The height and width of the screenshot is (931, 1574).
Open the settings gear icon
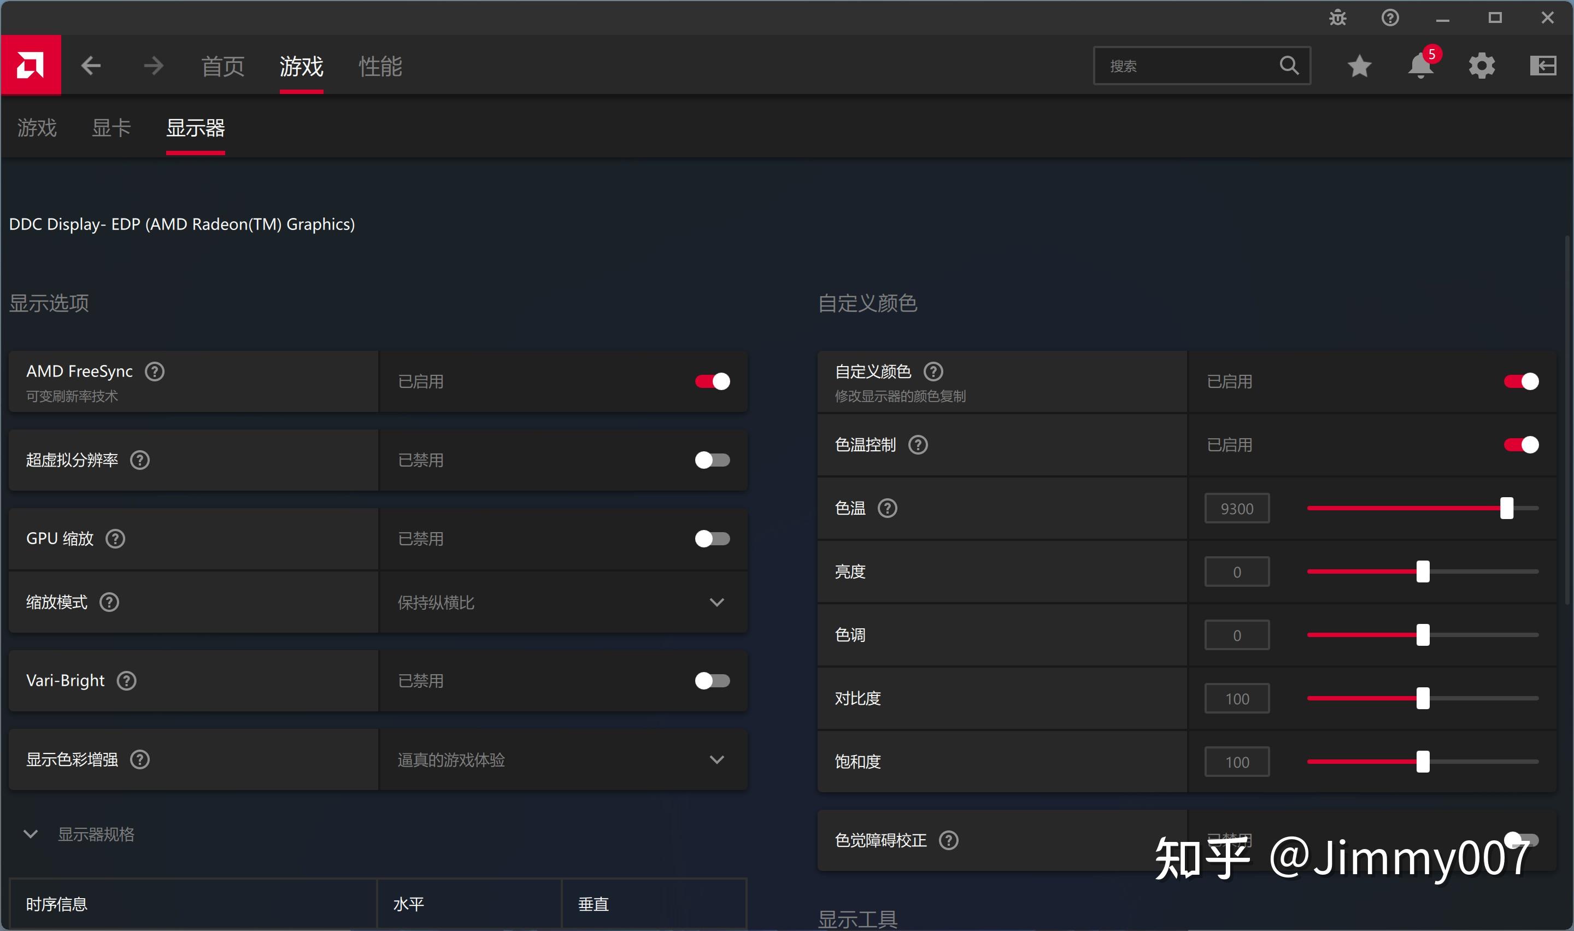pyautogui.click(x=1482, y=66)
